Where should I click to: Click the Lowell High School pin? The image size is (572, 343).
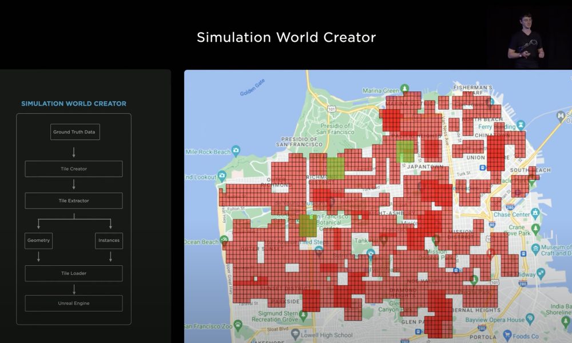pyautogui.click(x=295, y=334)
